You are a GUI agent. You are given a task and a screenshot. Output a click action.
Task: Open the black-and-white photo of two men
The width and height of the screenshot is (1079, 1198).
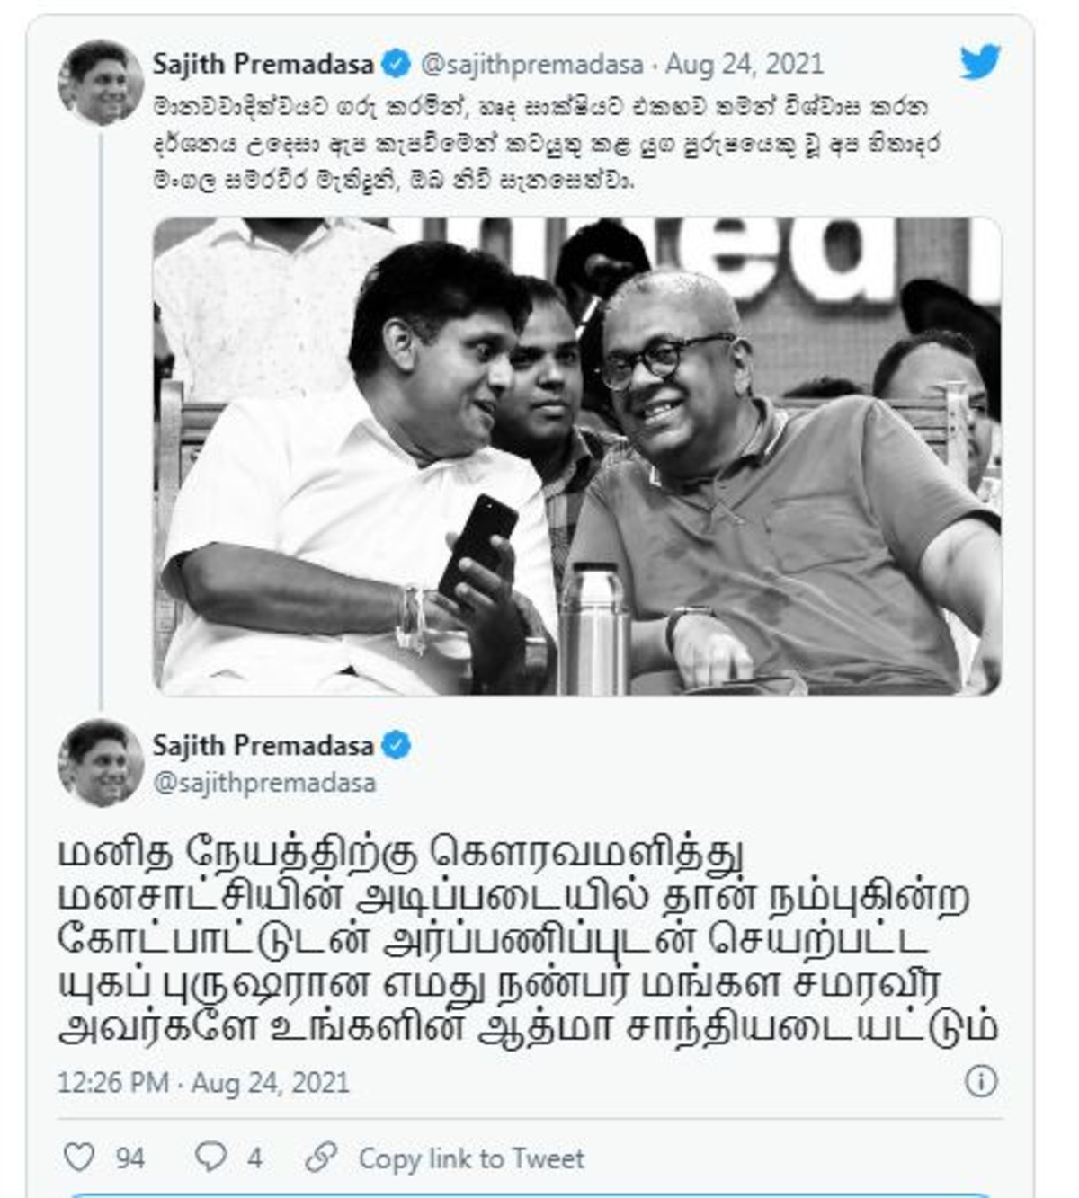click(577, 457)
